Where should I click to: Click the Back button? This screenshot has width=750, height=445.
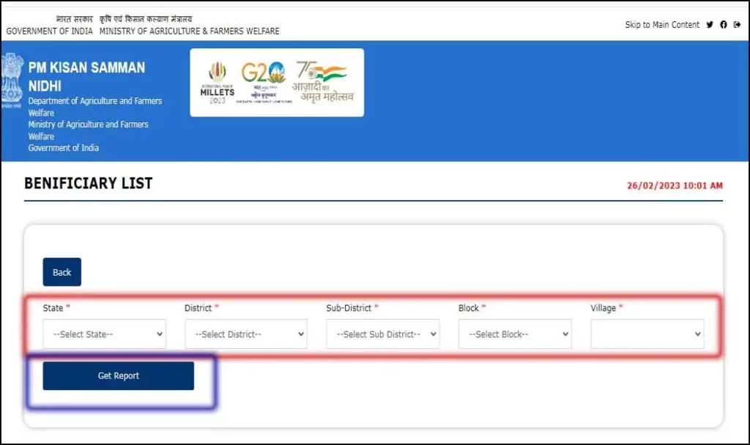tap(62, 271)
